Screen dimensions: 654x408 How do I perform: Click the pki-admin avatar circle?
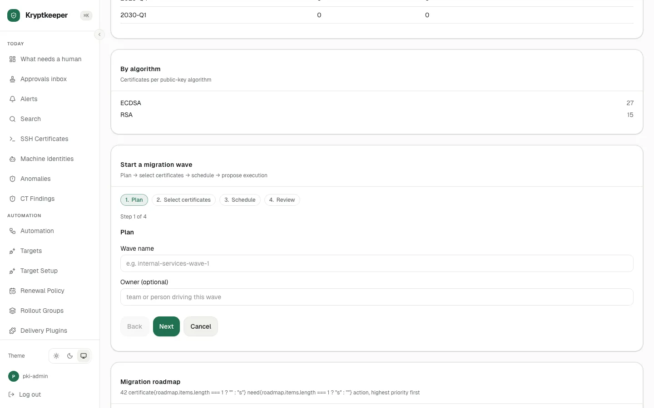14,376
